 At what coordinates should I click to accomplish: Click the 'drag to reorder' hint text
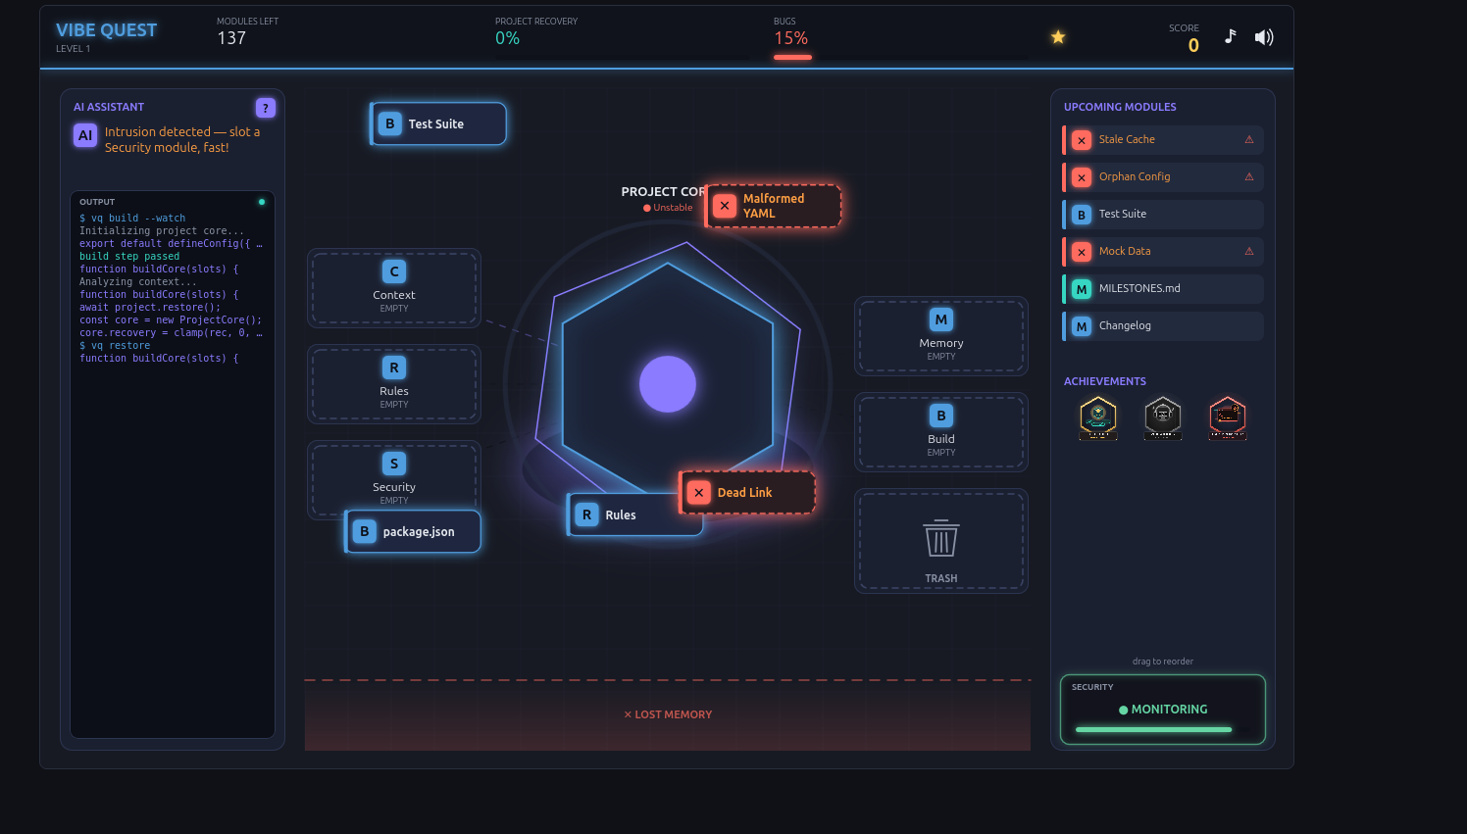coord(1163,662)
